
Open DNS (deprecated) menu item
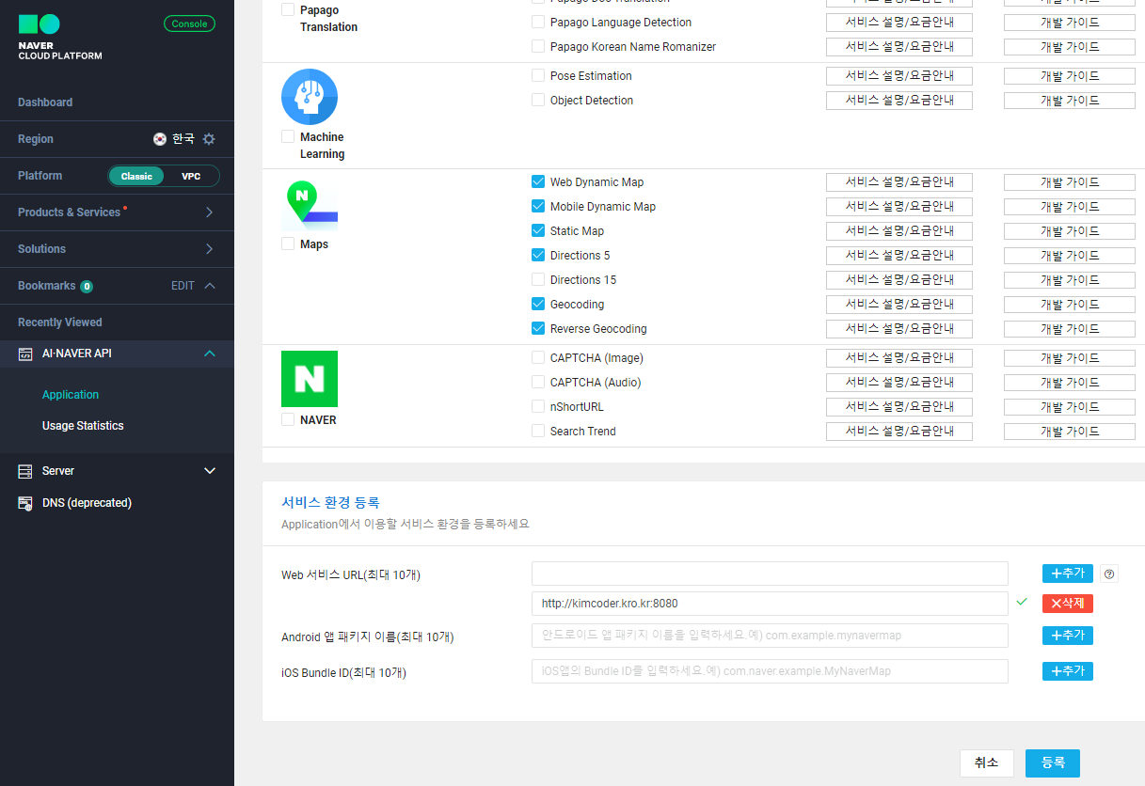(x=87, y=503)
